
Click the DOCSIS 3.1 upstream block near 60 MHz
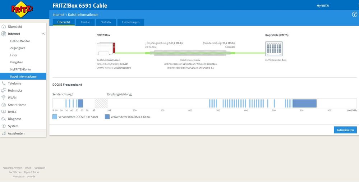click(x=80, y=103)
